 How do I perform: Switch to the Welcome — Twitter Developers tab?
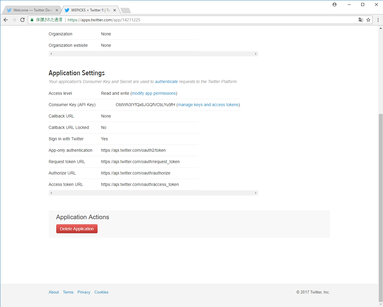(x=31, y=10)
